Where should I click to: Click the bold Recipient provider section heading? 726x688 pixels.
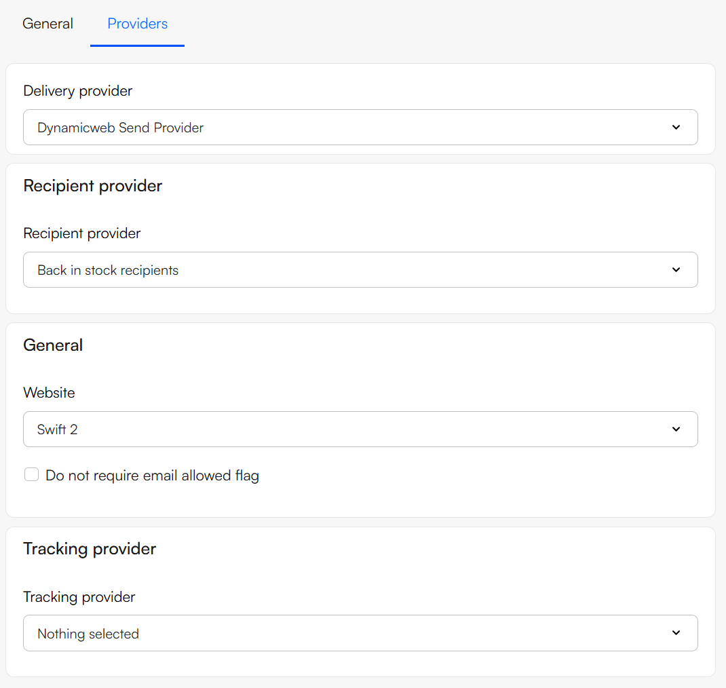(x=92, y=186)
